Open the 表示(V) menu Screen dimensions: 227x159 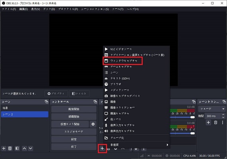pyautogui.click(x=36, y=9)
